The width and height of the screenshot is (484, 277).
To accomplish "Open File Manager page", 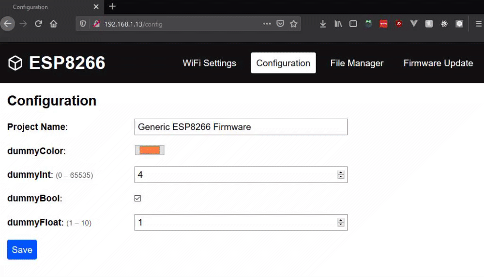I will 357,63.
